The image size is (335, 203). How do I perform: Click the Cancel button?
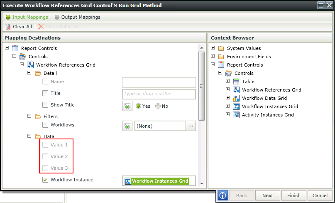(x=320, y=195)
